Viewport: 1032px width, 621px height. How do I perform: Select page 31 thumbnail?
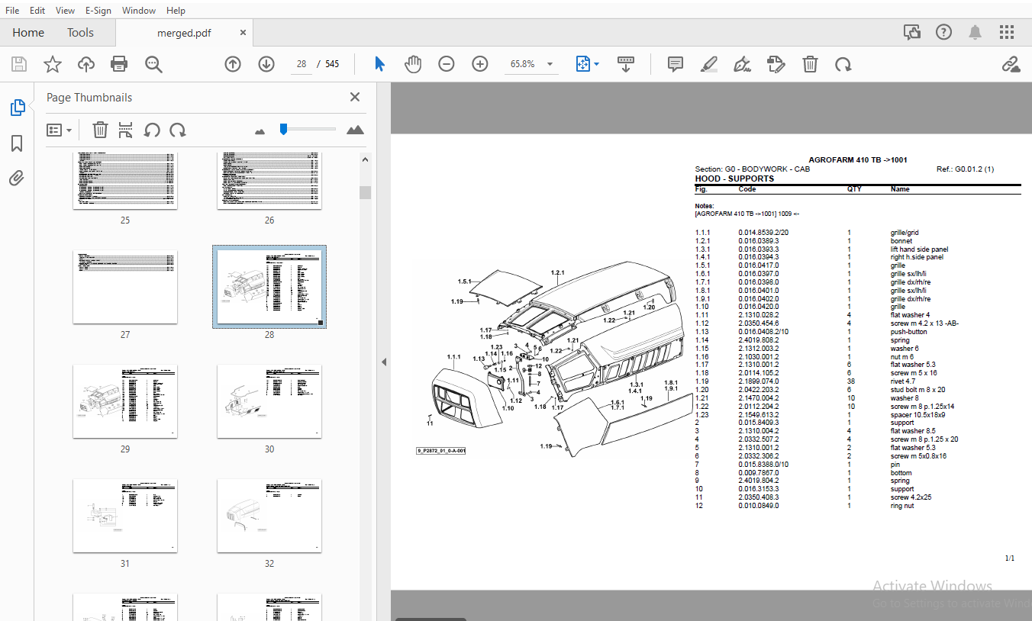point(125,516)
